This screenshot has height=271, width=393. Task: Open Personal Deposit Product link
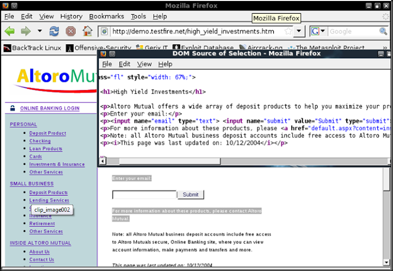coord(48,133)
